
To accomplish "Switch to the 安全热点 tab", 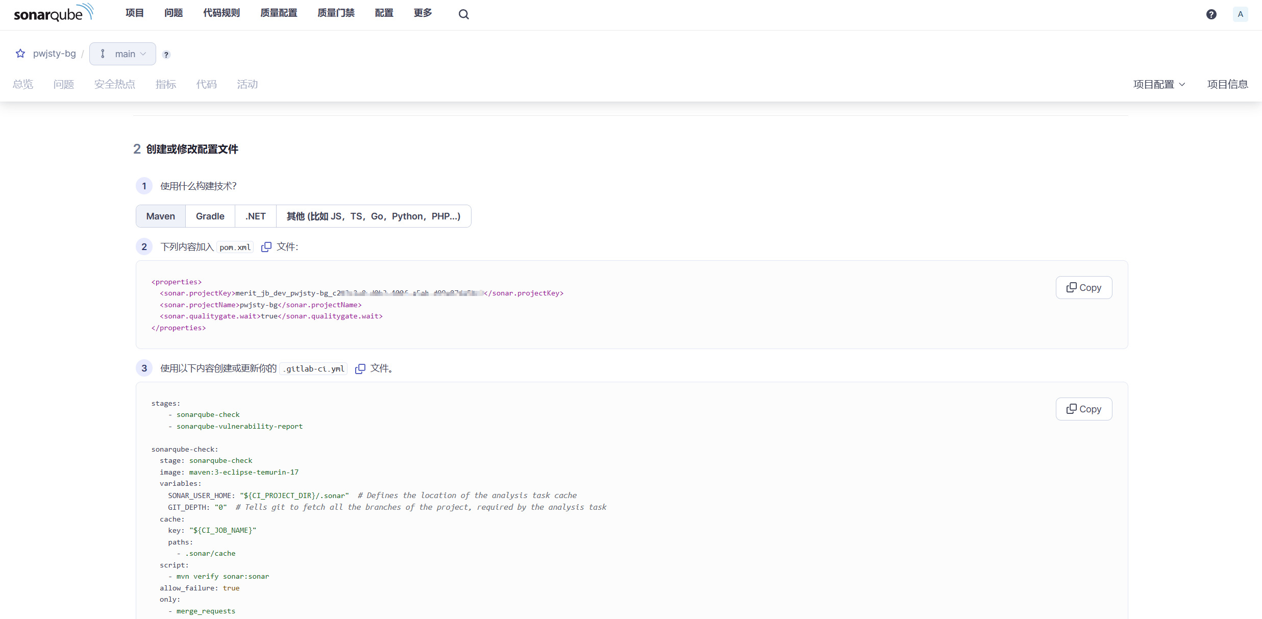I will coord(115,84).
